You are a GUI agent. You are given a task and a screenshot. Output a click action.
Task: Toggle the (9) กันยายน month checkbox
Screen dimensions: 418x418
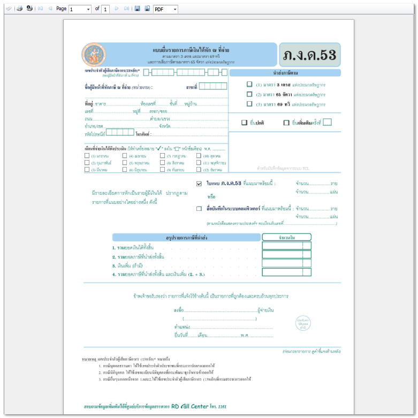162,170
